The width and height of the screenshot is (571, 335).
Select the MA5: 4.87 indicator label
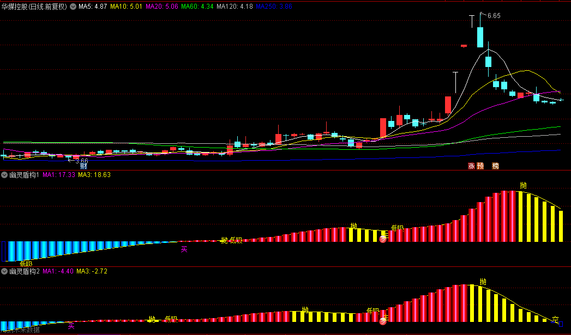(93, 7)
